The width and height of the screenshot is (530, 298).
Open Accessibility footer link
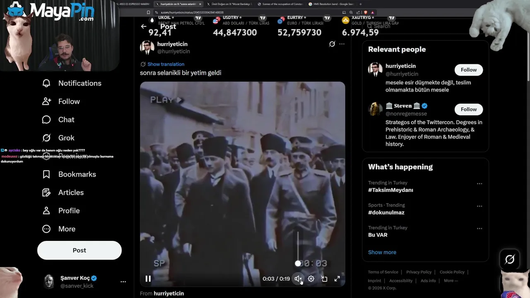pos(401,281)
